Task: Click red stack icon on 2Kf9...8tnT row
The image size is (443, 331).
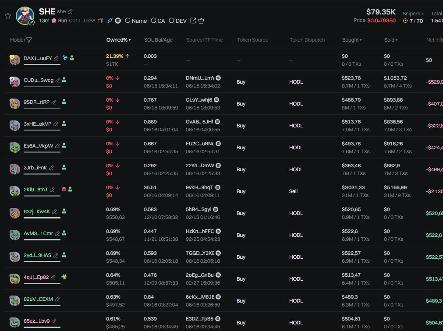Action: click(x=64, y=190)
